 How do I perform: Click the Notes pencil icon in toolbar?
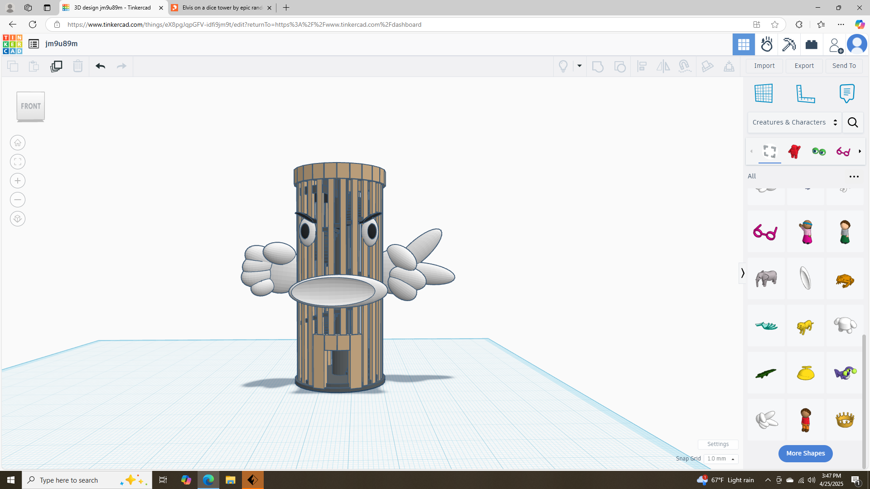click(707, 66)
